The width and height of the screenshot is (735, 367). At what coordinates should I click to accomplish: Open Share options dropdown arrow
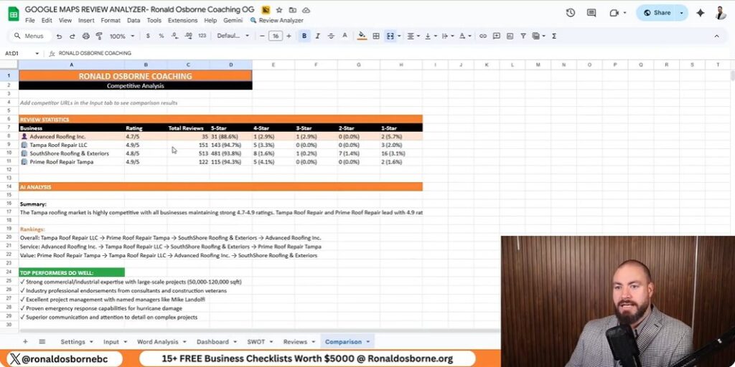pos(682,13)
